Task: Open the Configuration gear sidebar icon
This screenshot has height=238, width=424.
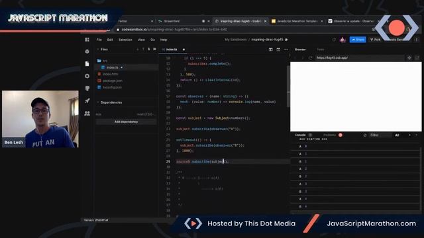Action: pos(87,76)
